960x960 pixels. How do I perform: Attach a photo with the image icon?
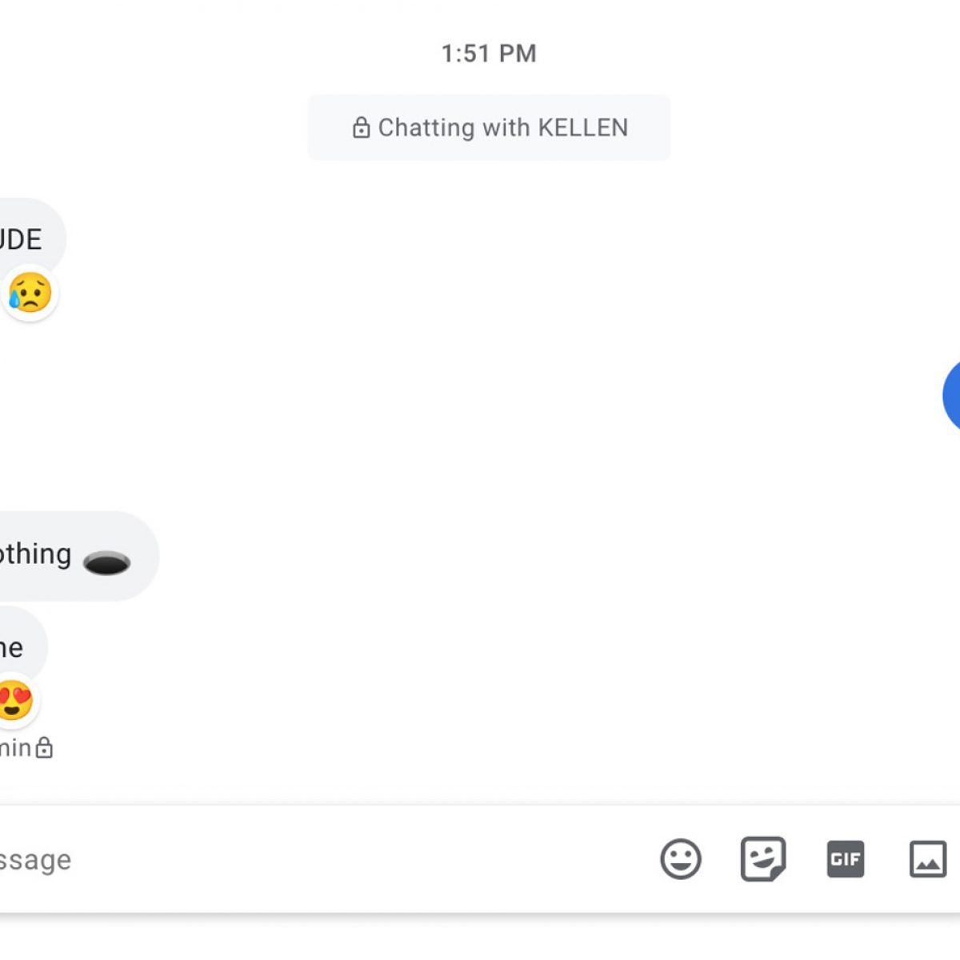pos(928,859)
